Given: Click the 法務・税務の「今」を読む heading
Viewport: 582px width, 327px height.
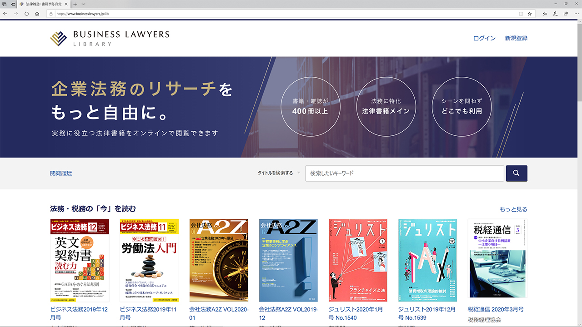Looking at the screenshot, I should pyautogui.click(x=93, y=209).
